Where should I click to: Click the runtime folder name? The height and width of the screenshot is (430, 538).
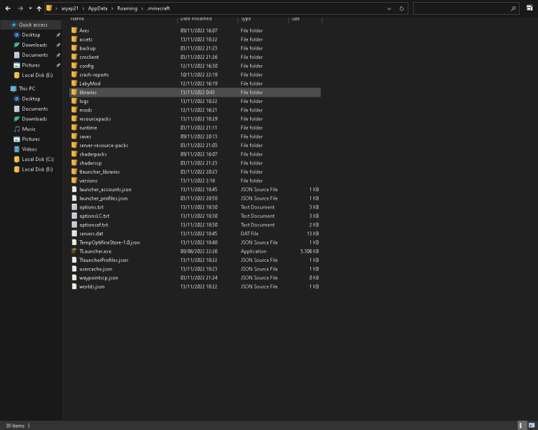(88, 127)
